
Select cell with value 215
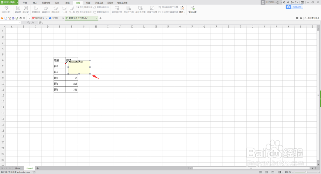click(x=72, y=84)
